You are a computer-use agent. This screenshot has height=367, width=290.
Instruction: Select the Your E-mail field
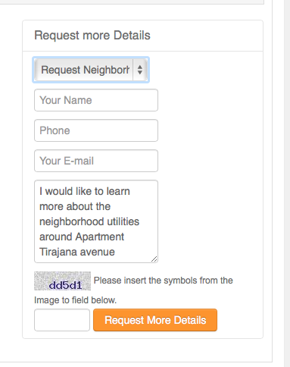(x=96, y=161)
